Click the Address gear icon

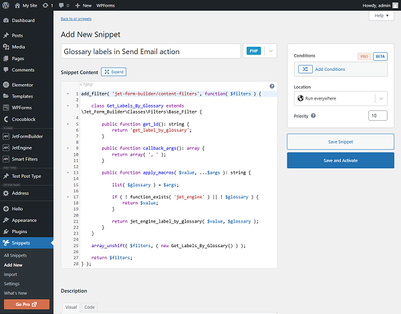6,193
